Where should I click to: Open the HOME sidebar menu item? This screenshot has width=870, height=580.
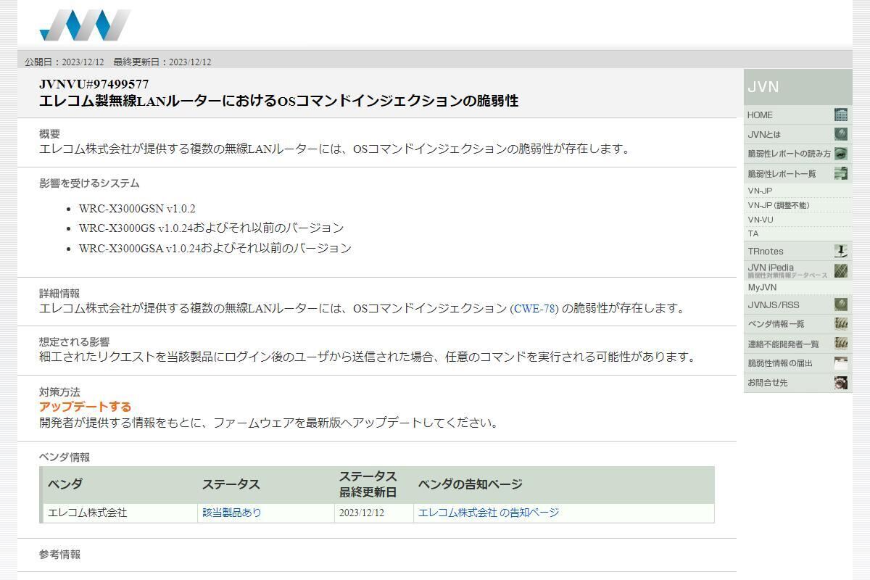coord(797,115)
